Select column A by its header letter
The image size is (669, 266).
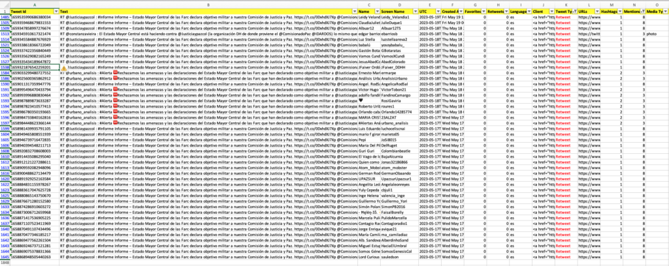tap(34, 4)
